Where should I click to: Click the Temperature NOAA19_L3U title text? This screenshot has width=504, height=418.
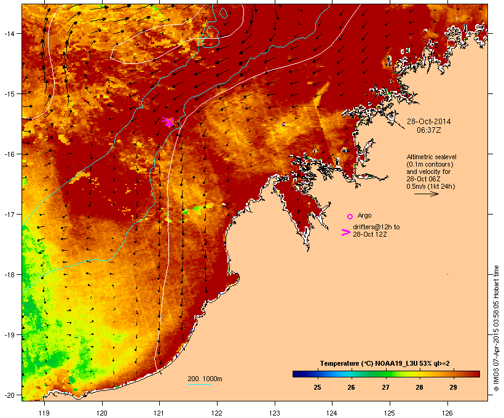click(x=385, y=363)
